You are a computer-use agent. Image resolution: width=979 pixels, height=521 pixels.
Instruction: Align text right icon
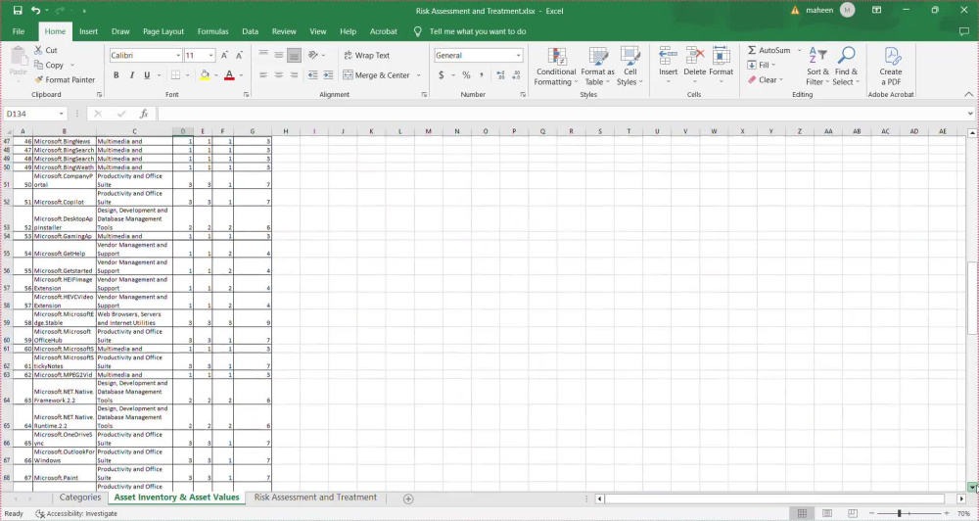[294, 75]
